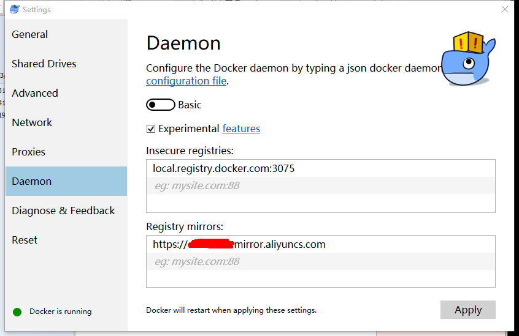The height and width of the screenshot is (336, 519).
Task: Select the local.registry.docker.com:3075 insecure registry entry
Action: coord(224,168)
